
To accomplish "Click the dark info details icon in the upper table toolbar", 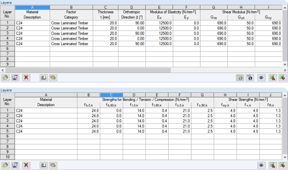I will [250, 78].
